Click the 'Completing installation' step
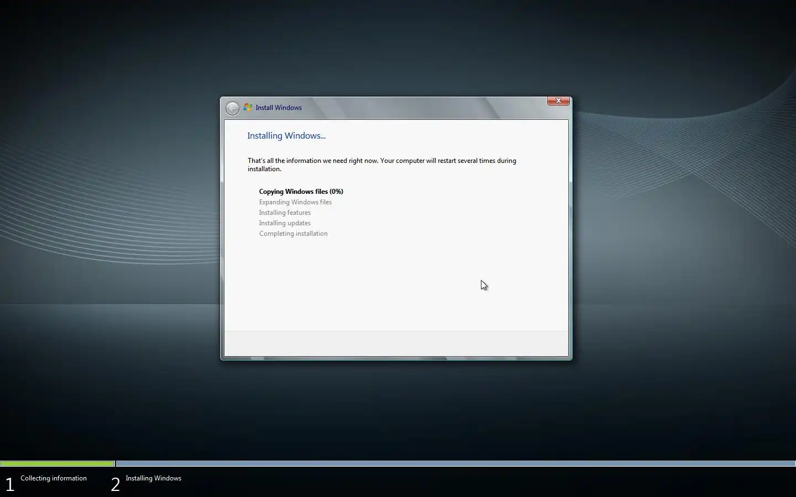 coord(293,234)
